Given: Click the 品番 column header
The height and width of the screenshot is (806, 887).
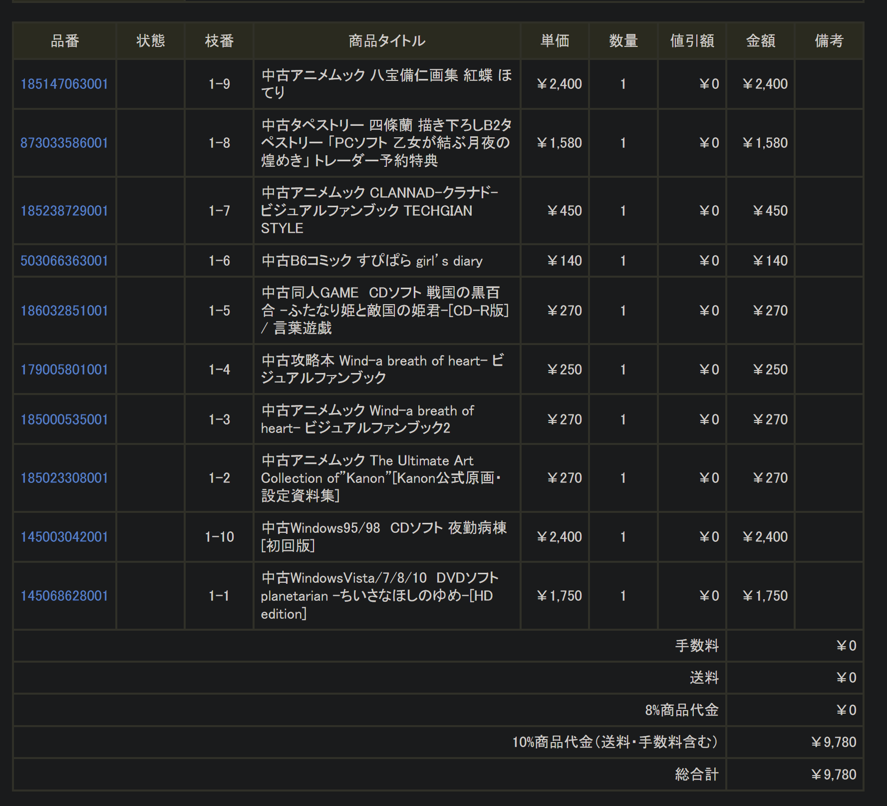Looking at the screenshot, I should (x=65, y=41).
